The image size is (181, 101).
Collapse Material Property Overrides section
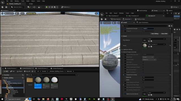tap(122, 52)
